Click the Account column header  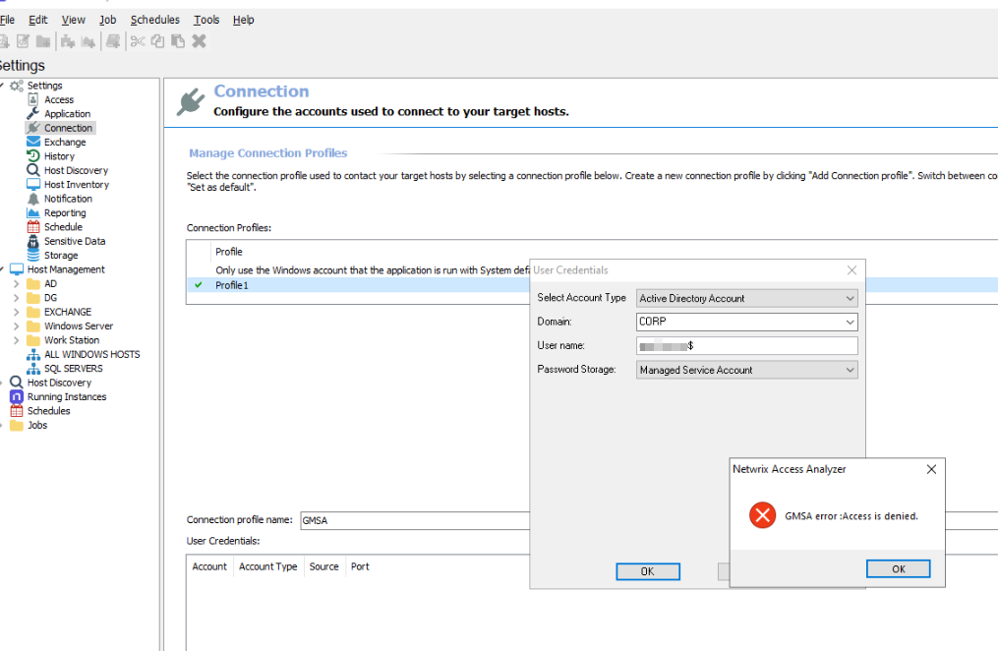point(209,566)
